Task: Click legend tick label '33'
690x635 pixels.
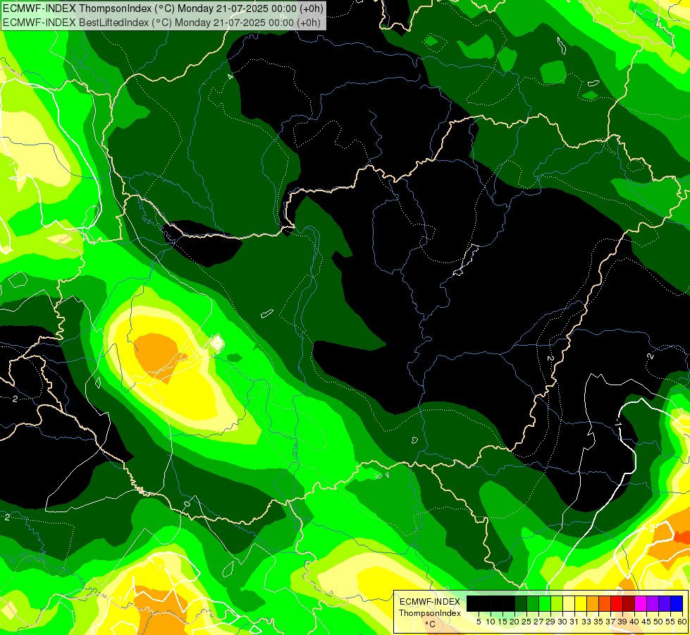Action: pyautogui.click(x=586, y=622)
